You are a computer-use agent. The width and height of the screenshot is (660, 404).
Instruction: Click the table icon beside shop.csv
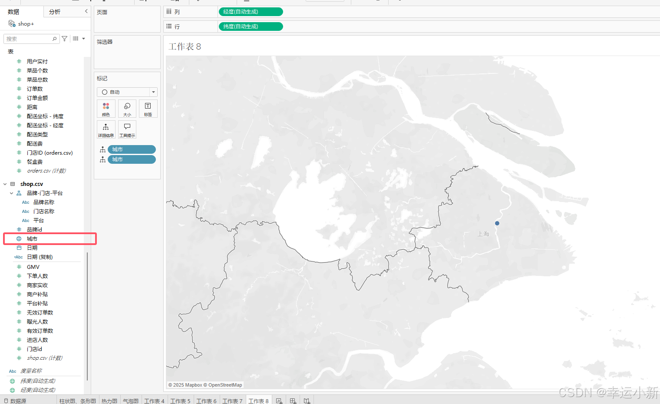pyautogui.click(x=13, y=184)
